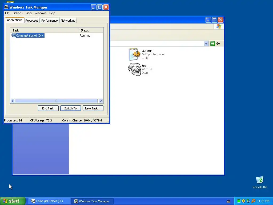Maximize the Explorer window

point(215,20)
